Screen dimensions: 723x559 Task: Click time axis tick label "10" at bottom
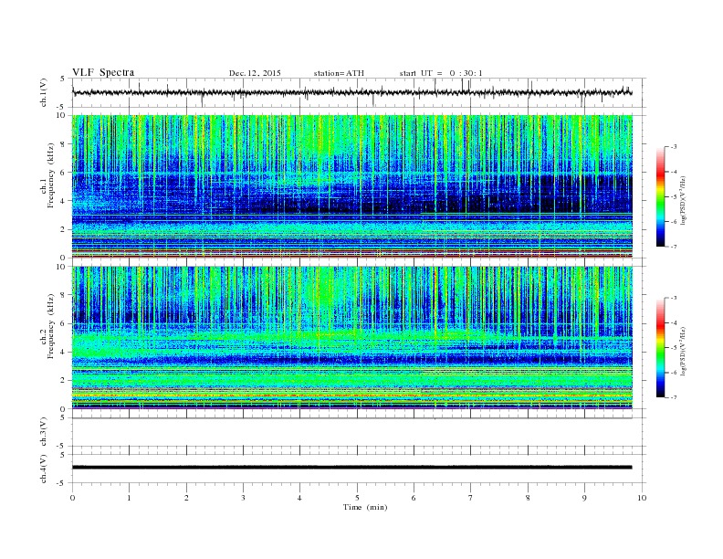642,498
